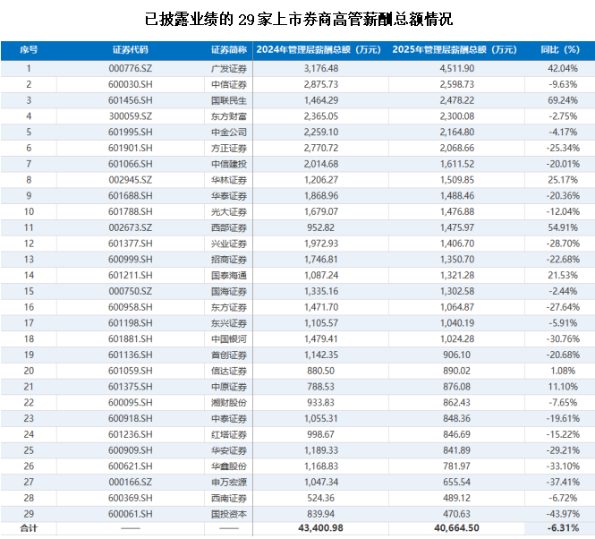Click the 华鑫股份 name cell
This screenshot has width=595, height=539.
[x=229, y=466]
